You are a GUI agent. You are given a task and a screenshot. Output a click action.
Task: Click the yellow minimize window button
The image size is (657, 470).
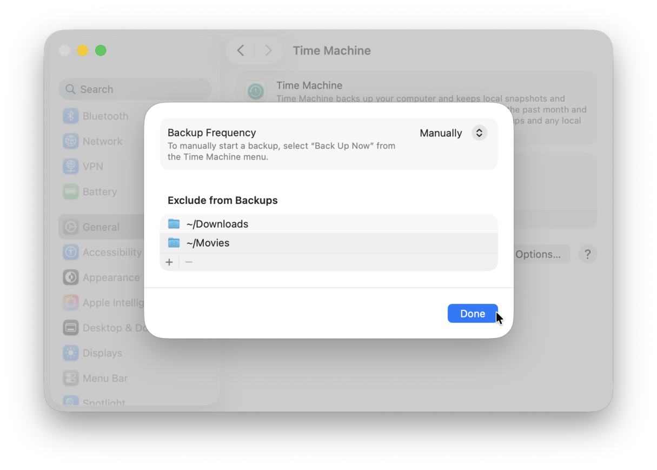(83, 50)
